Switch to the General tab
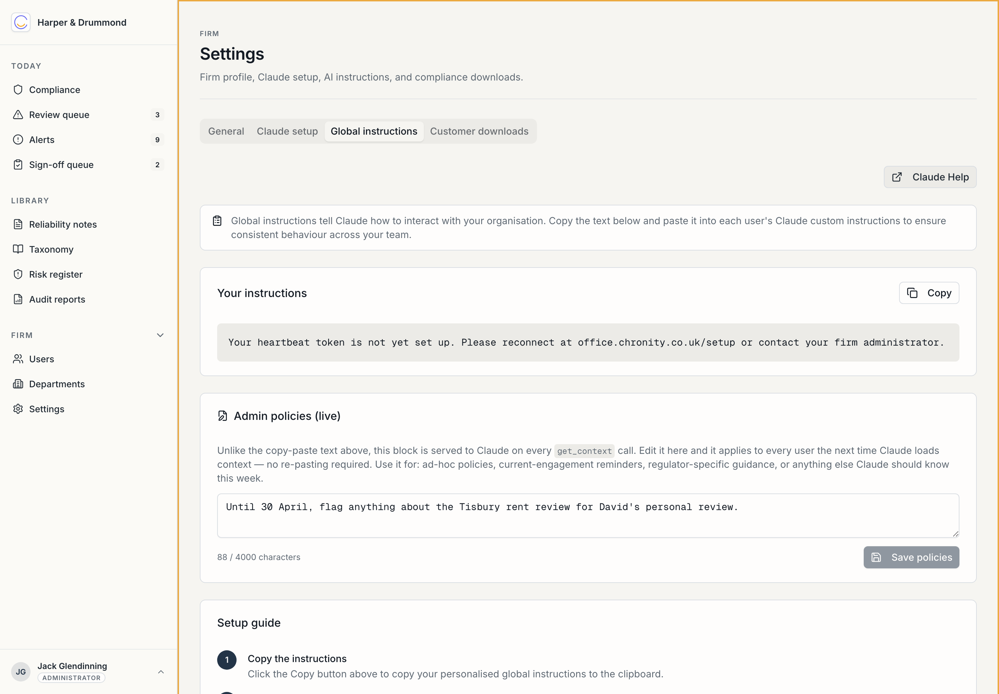 (x=226, y=131)
